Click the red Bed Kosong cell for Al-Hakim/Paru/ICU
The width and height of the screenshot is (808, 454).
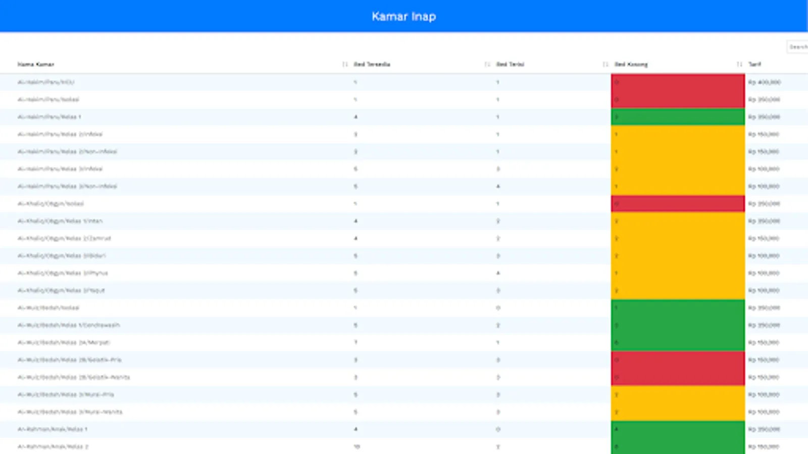(678, 82)
